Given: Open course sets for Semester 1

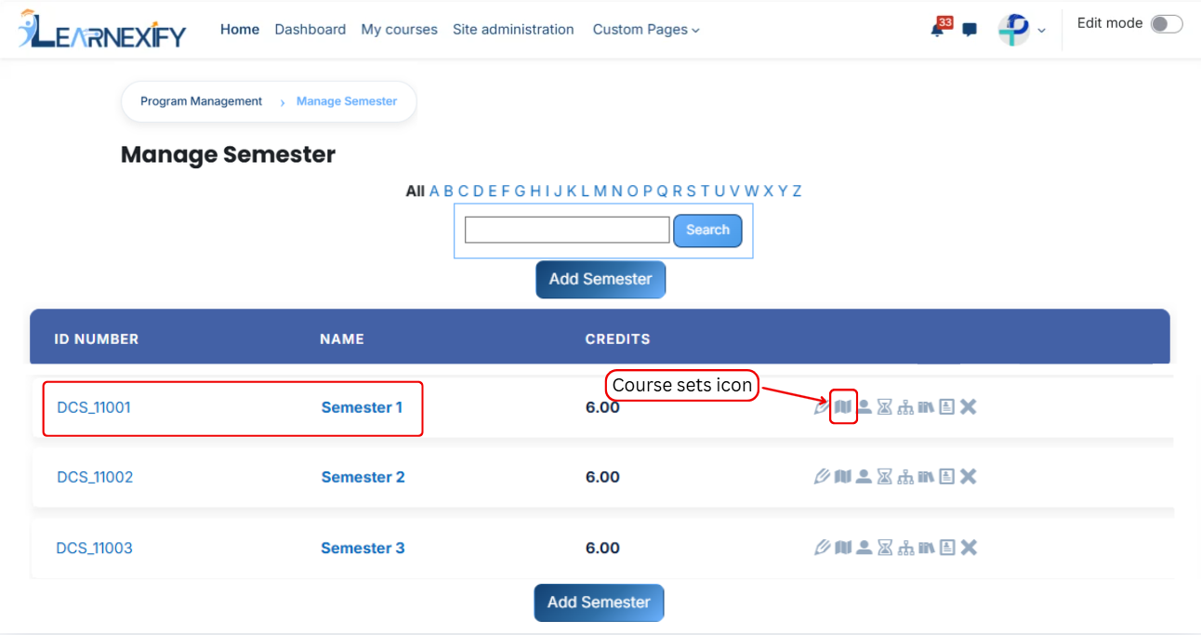Looking at the screenshot, I should (x=843, y=406).
